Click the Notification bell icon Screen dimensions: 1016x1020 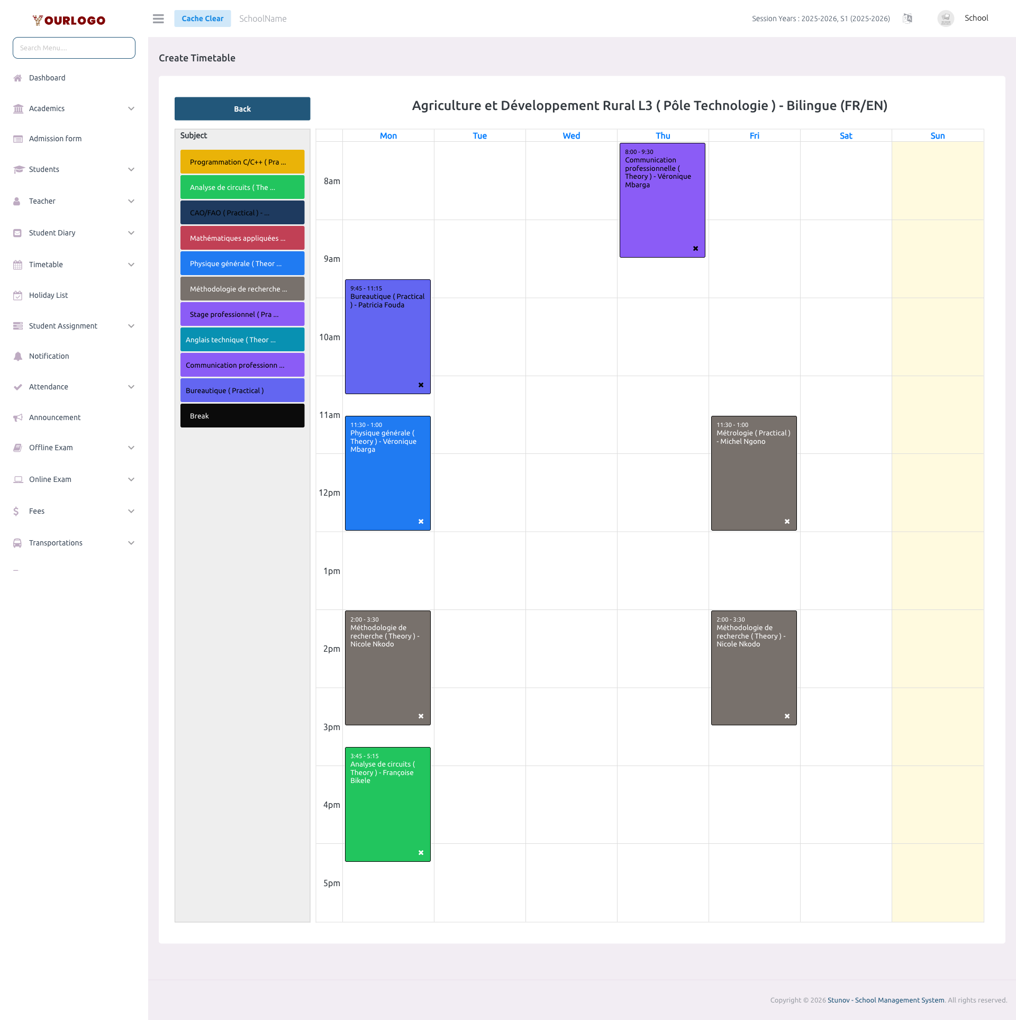tap(18, 356)
